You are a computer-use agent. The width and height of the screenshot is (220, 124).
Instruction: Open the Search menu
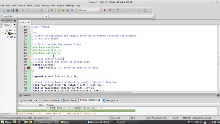click(21, 6)
